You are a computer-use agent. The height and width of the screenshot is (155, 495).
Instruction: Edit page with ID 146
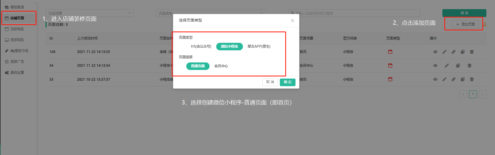[x=444, y=52]
